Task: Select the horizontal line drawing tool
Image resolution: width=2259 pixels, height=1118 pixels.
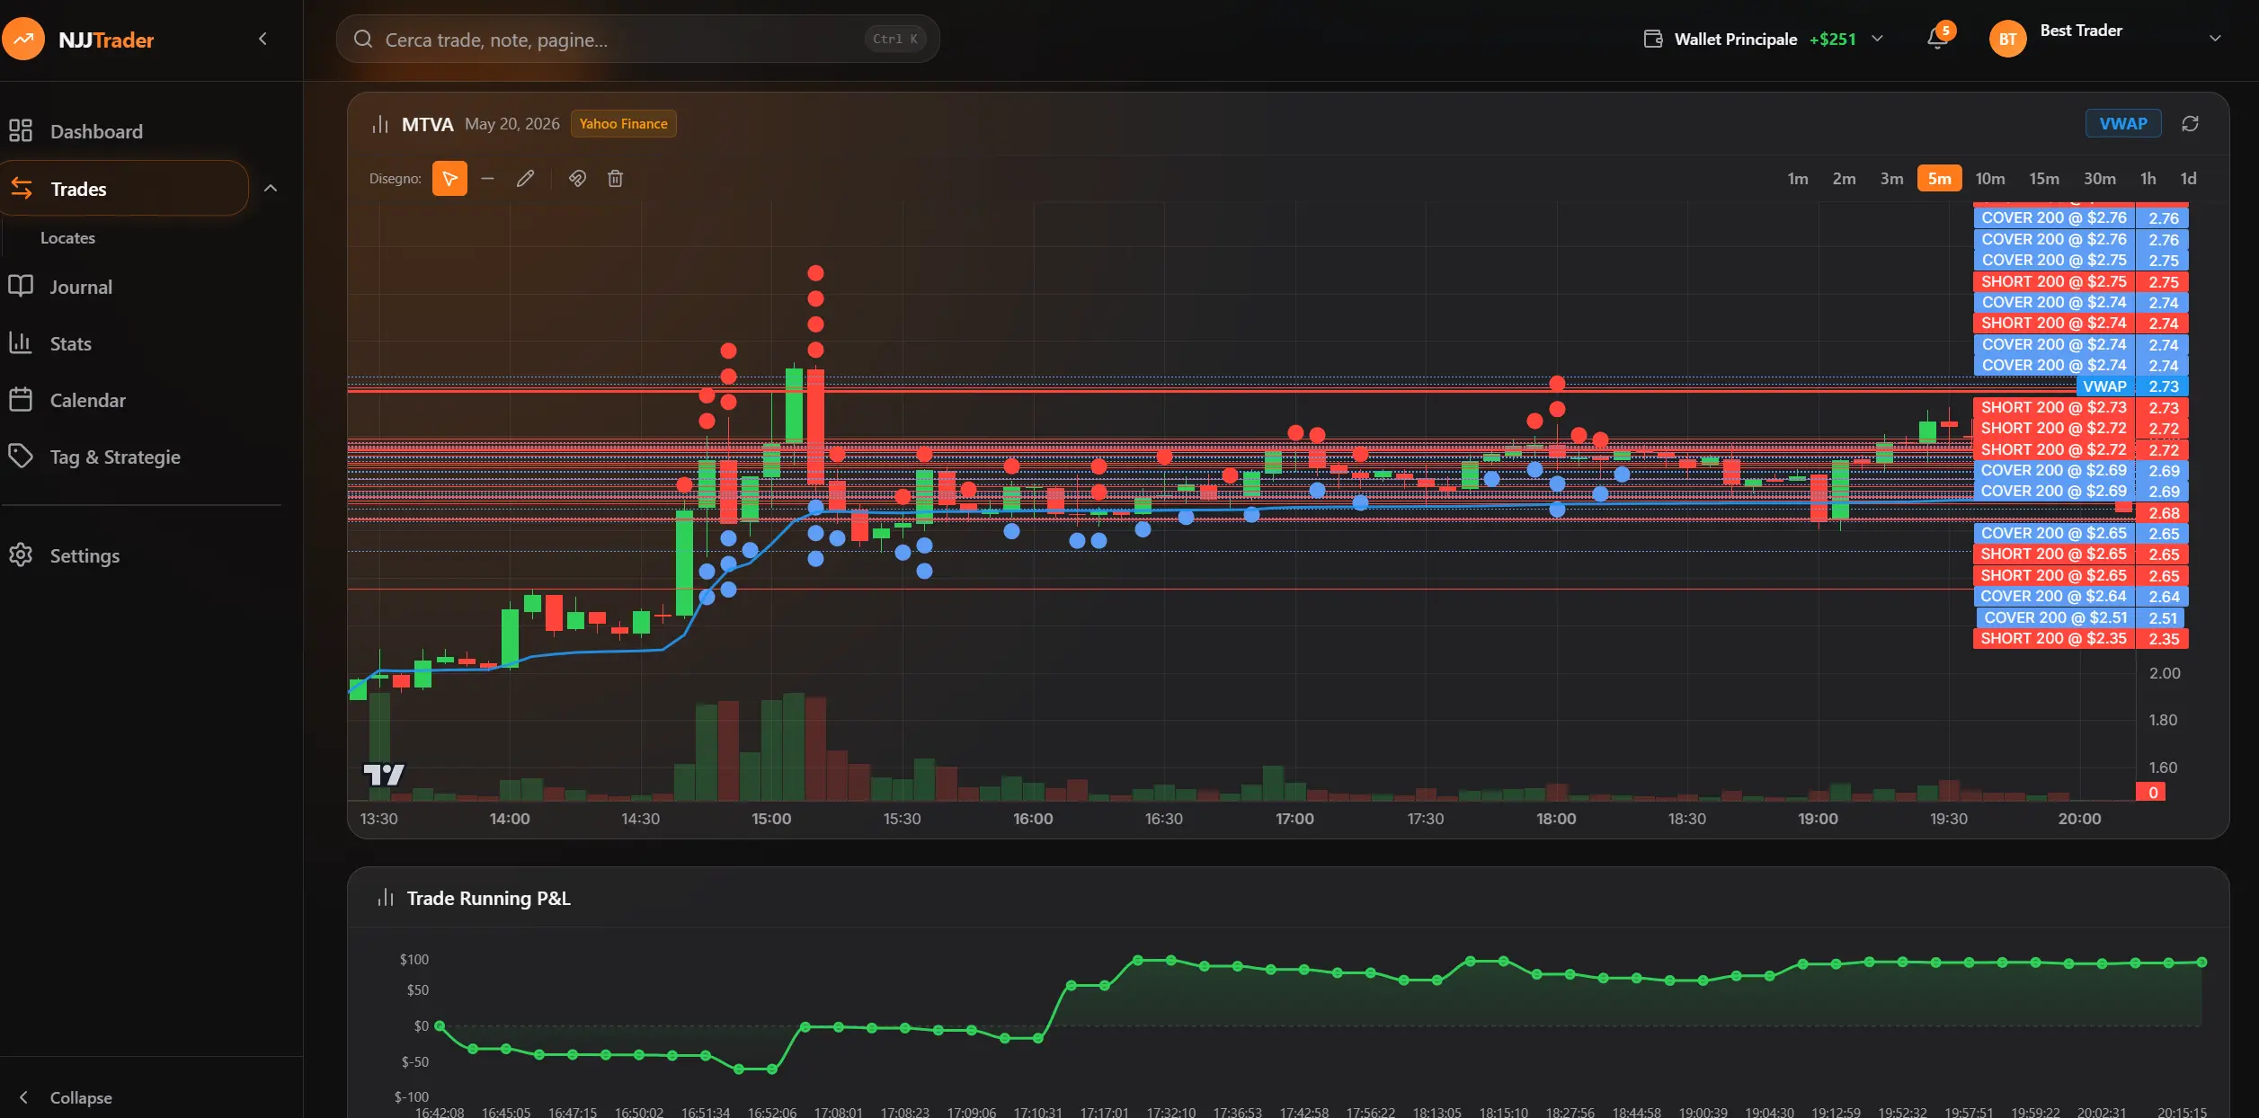Action: coord(487,178)
